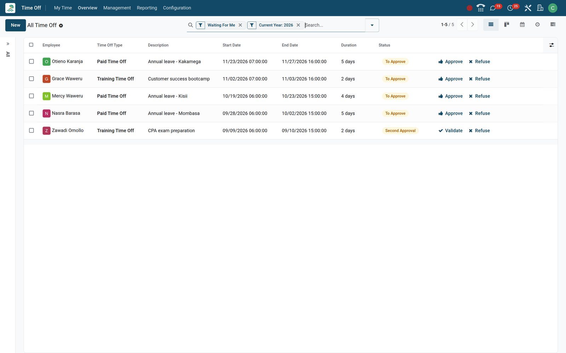Expand the collapsed left side panel
Screen dimensions: 566x353
click(x=8, y=44)
